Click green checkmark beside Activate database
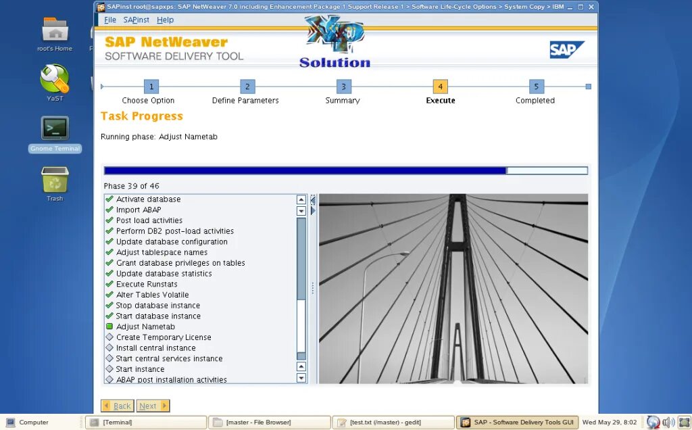The image size is (692, 430). (x=109, y=199)
